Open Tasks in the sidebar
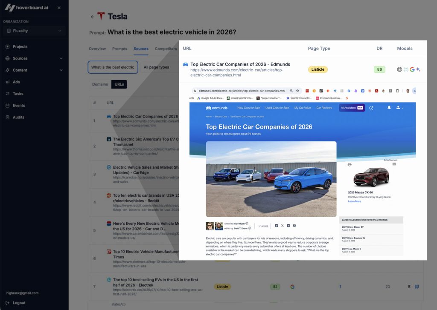This screenshot has height=310, width=437. pos(18,94)
